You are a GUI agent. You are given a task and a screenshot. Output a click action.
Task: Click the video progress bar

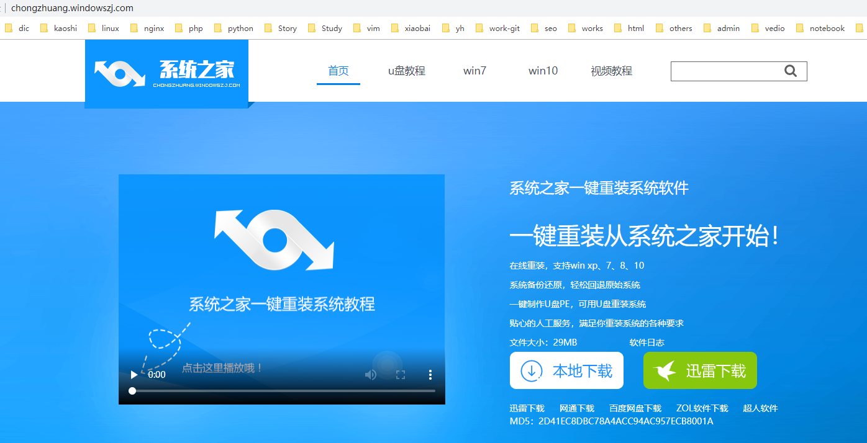pyautogui.click(x=283, y=391)
